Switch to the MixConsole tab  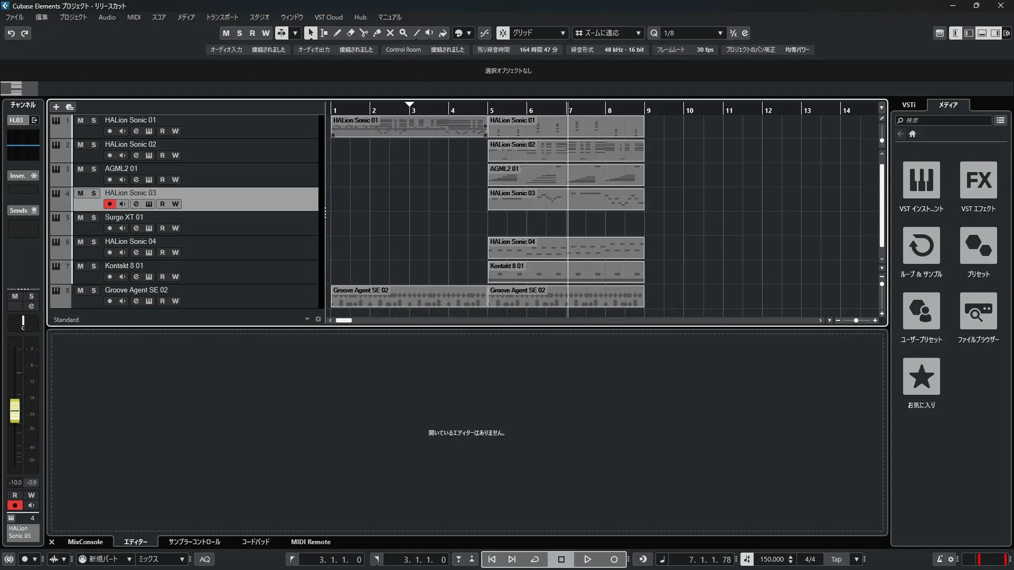point(85,541)
